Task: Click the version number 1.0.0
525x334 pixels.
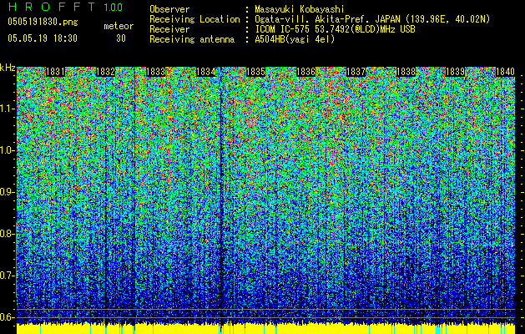Action: [113, 7]
